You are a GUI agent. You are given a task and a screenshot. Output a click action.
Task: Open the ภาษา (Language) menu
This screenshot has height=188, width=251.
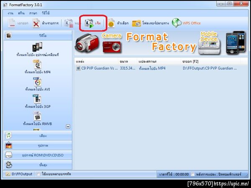pyautogui.click(x=33, y=13)
